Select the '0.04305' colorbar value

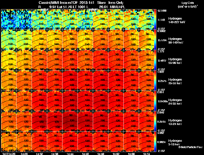click(163, 101)
